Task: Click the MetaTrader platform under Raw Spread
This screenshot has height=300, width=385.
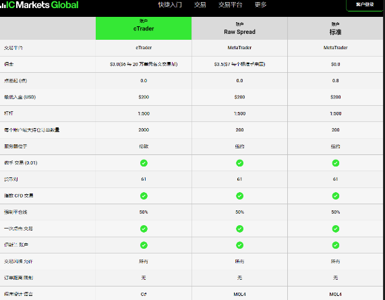Action: click(x=239, y=48)
